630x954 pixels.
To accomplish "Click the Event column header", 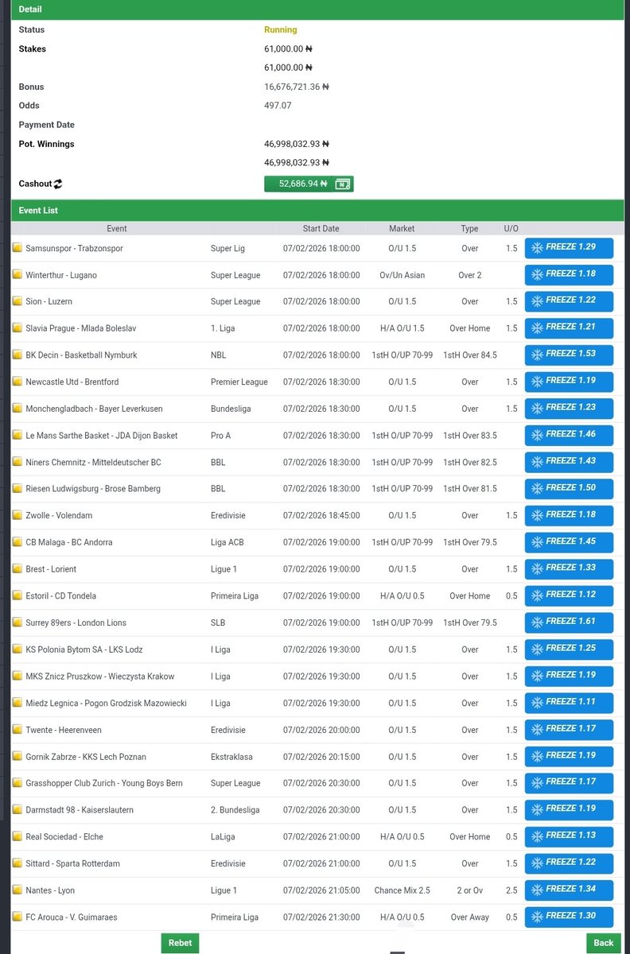I will [117, 228].
